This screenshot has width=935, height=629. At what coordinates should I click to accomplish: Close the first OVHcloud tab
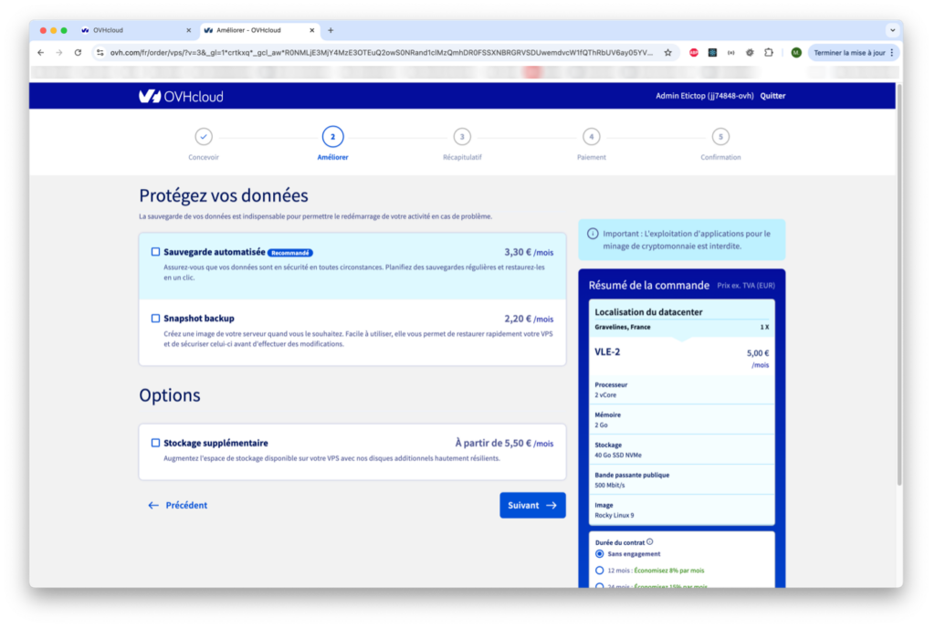[x=188, y=30]
